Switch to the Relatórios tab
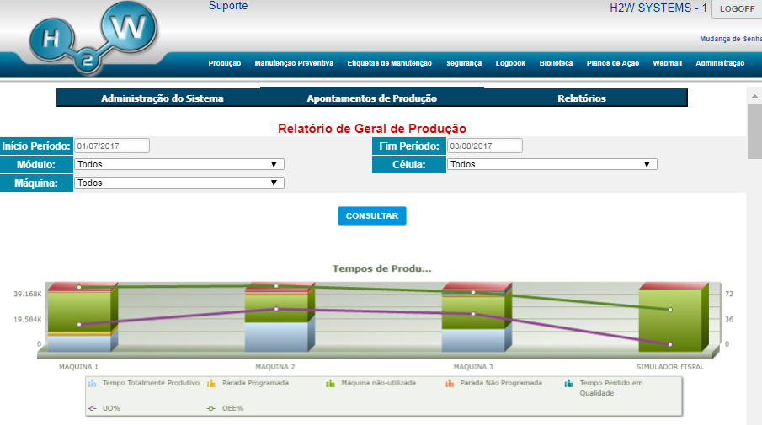762x425 pixels. pyautogui.click(x=581, y=98)
